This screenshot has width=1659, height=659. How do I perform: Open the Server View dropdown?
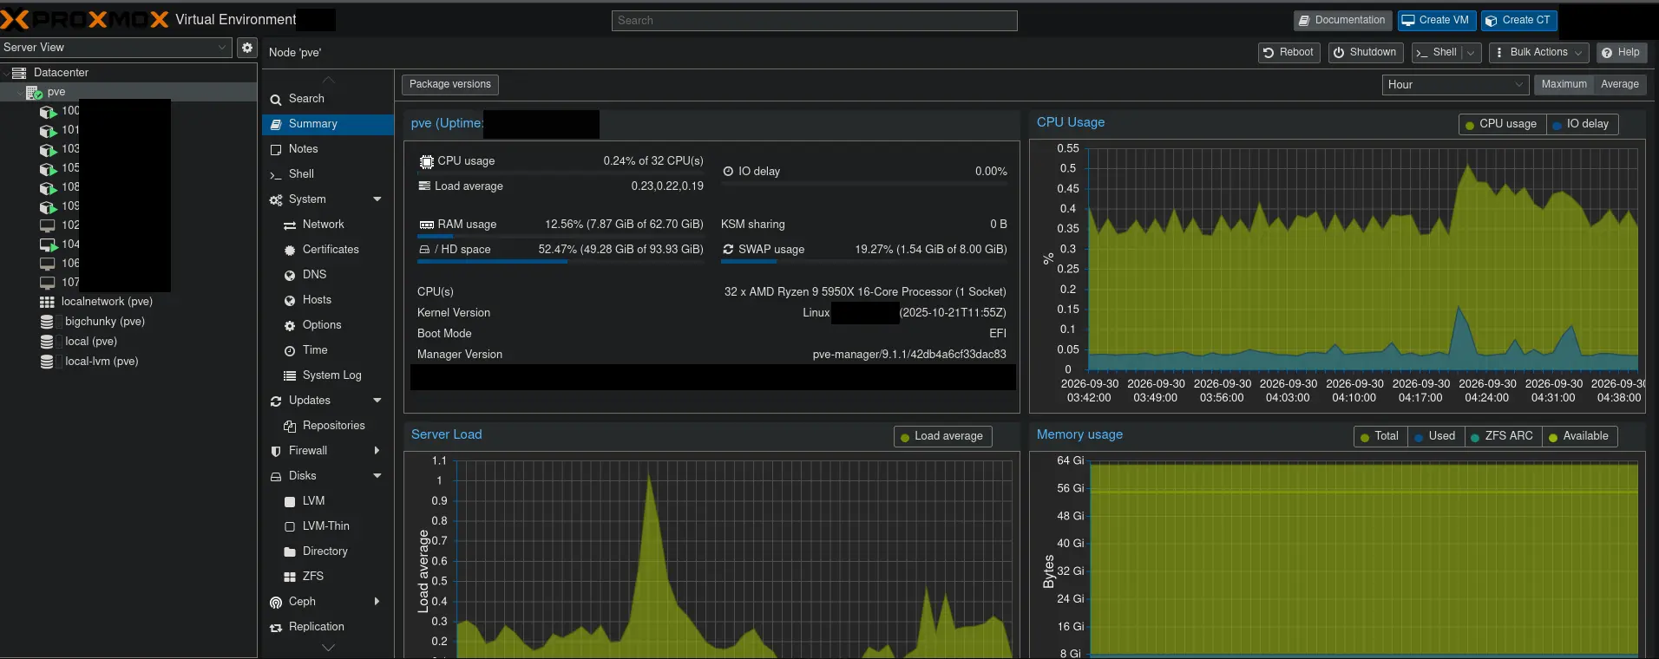[x=115, y=48]
